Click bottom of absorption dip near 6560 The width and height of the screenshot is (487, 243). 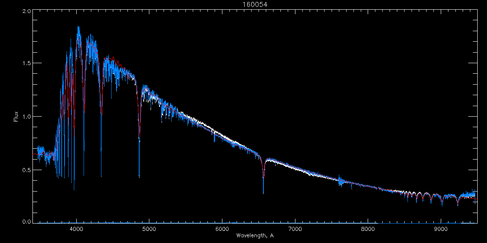pyautogui.click(x=263, y=192)
